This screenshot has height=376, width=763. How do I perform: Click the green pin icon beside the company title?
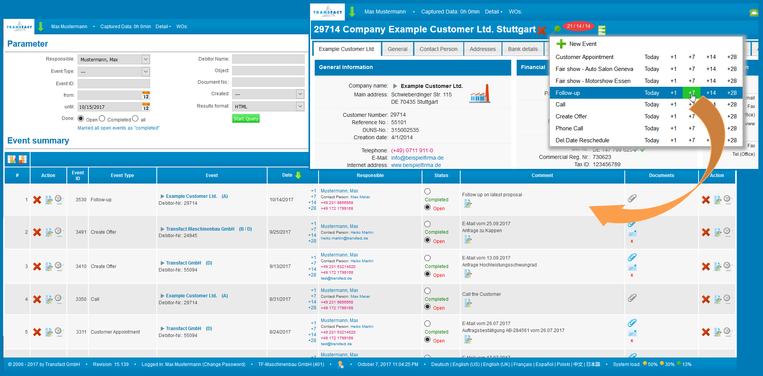click(556, 29)
